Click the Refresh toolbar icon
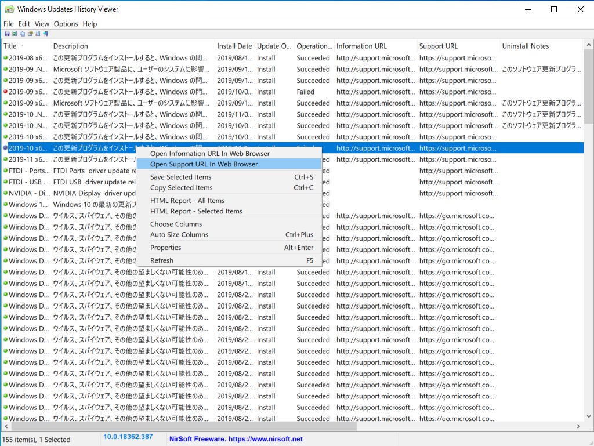The height and width of the screenshot is (446, 594). [x=15, y=34]
